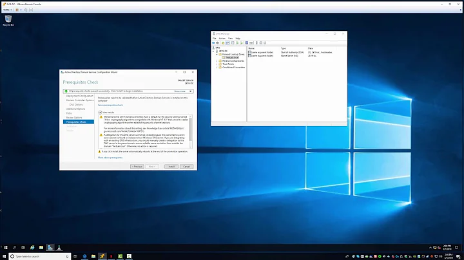Click Send Ctrl+Alt+Del icon in VMRC toolbar
Screen dimensions: 464x260
coord(25,10)
